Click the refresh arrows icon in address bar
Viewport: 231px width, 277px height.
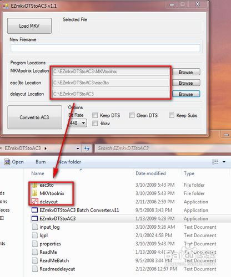point(87,148)
